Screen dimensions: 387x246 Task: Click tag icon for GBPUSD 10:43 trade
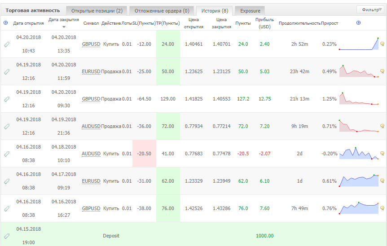[7, 44]
